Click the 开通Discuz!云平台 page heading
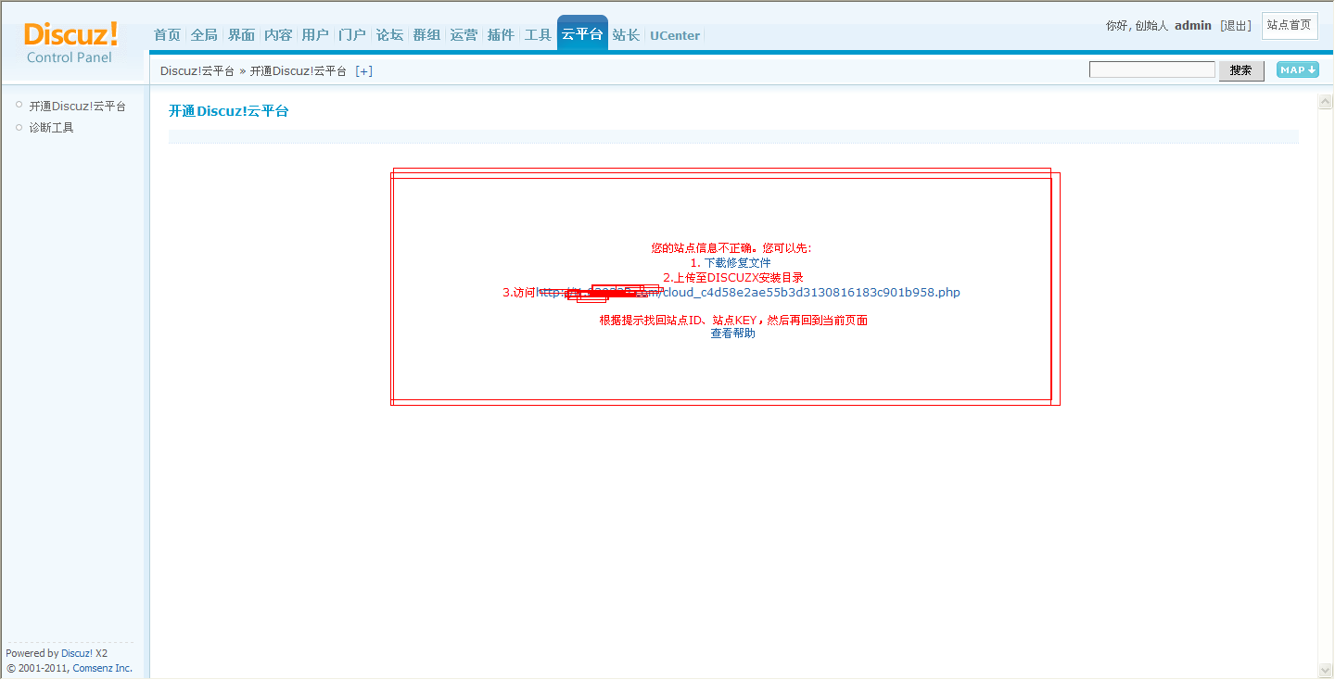Viewport: 1335px width, 680px height. pos(229,111)
